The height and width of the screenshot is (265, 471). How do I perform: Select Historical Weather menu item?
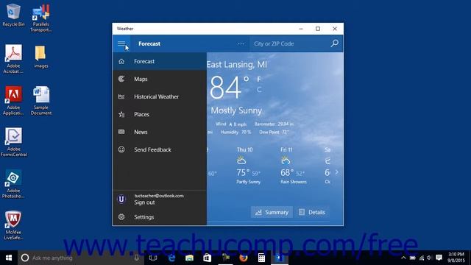click(x=160, y=96)
